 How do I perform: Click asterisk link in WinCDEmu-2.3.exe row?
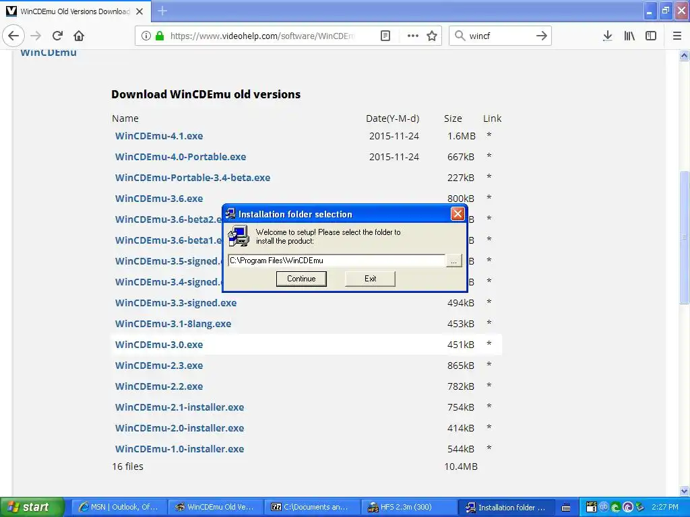point(489,364)
